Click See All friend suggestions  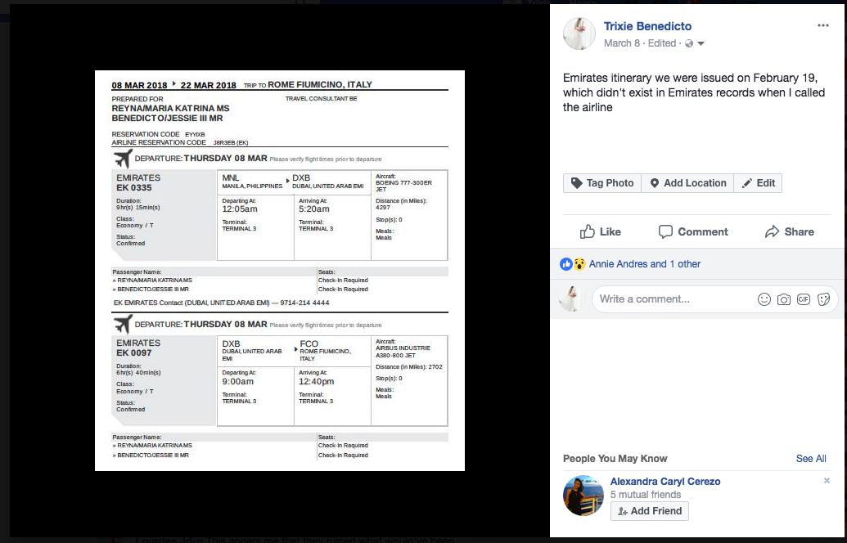click(811, 459)
